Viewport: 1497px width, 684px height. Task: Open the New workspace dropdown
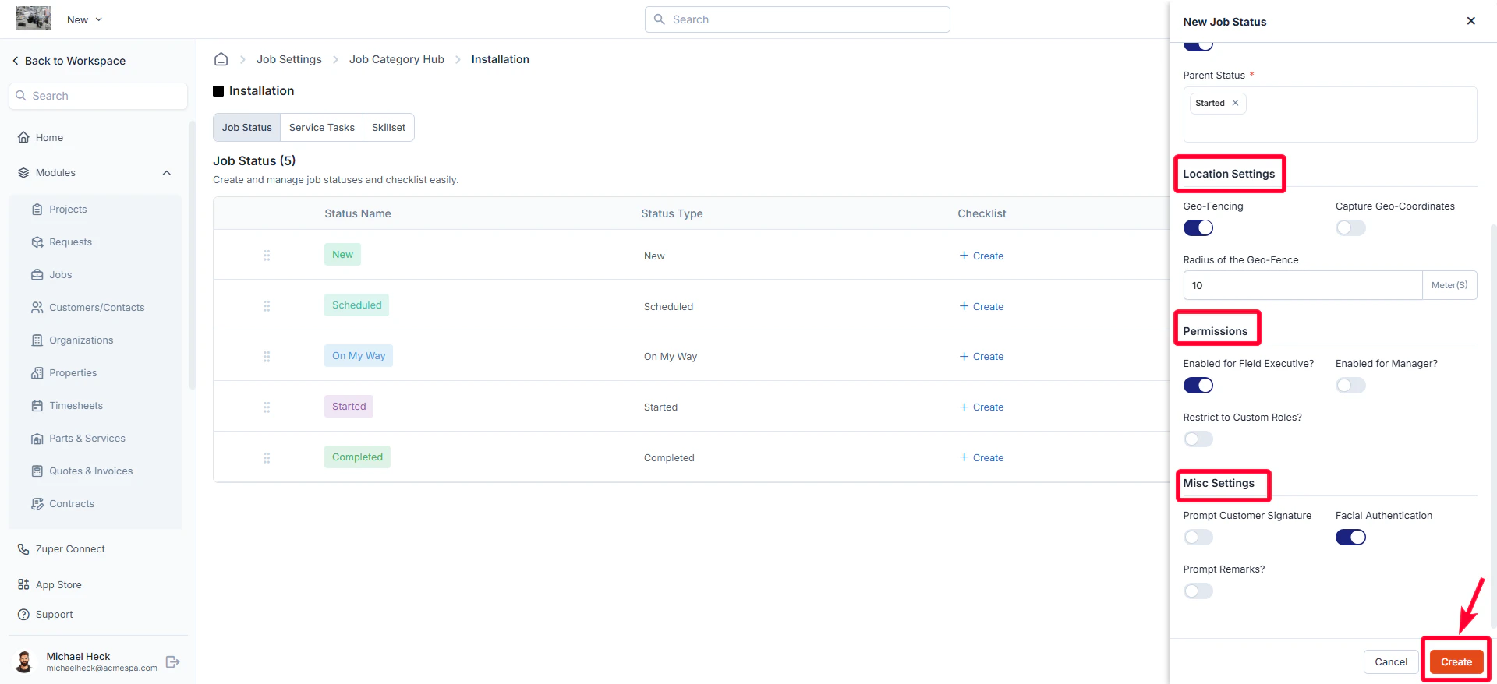[84, 19]
